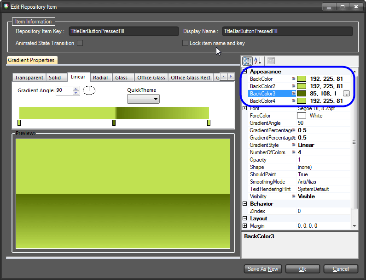Switch to the Office Glass tab
366x280 pixels.
pyautogui.click(x=151, y=78)
